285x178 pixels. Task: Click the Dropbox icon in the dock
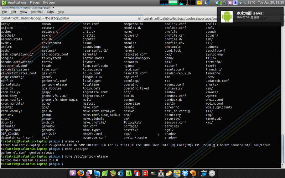184,173
